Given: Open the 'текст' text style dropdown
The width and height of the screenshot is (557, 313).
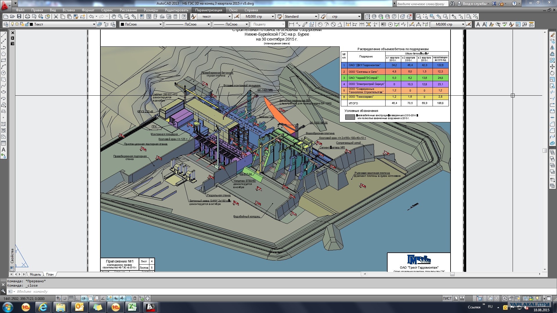Looking at the screenshot, I should 215,17.
